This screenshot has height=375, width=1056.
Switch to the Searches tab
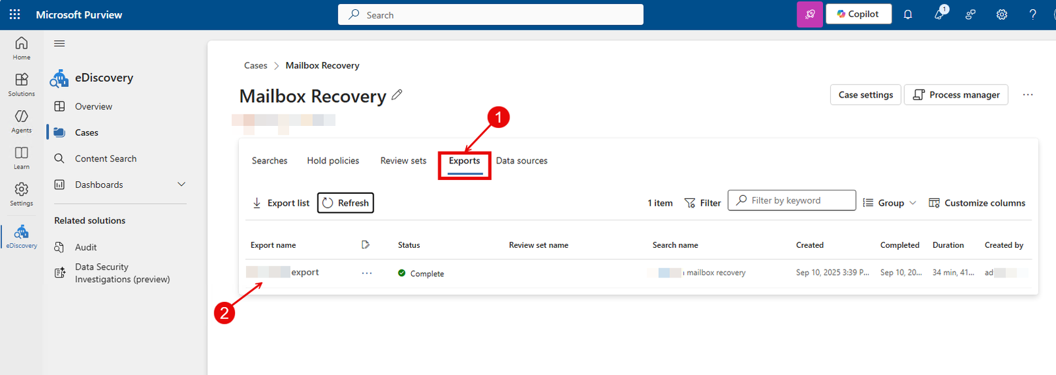coord(269,161)
